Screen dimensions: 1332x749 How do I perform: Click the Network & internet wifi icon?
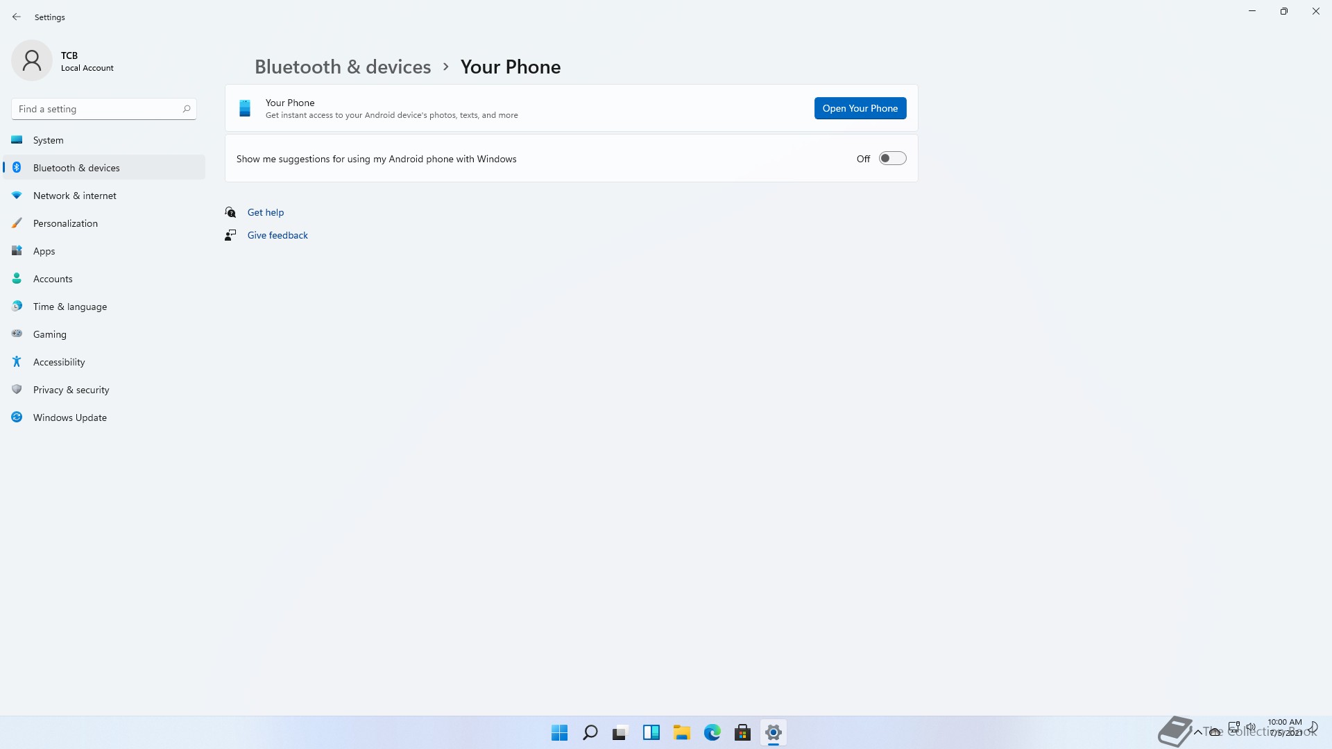[17, 195]
